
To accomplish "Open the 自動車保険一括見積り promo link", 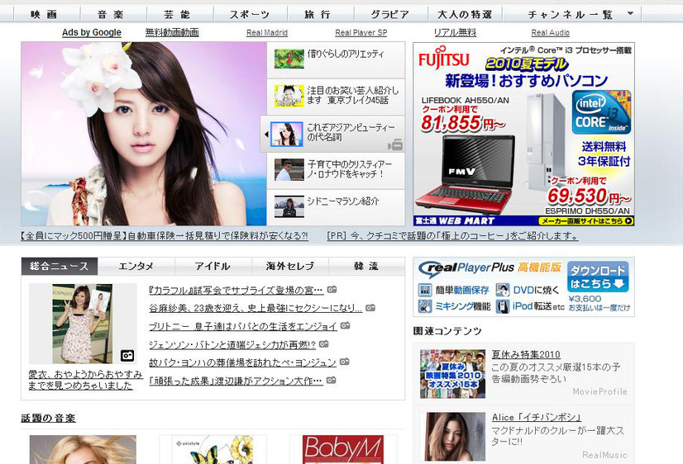I will (165, 236).
